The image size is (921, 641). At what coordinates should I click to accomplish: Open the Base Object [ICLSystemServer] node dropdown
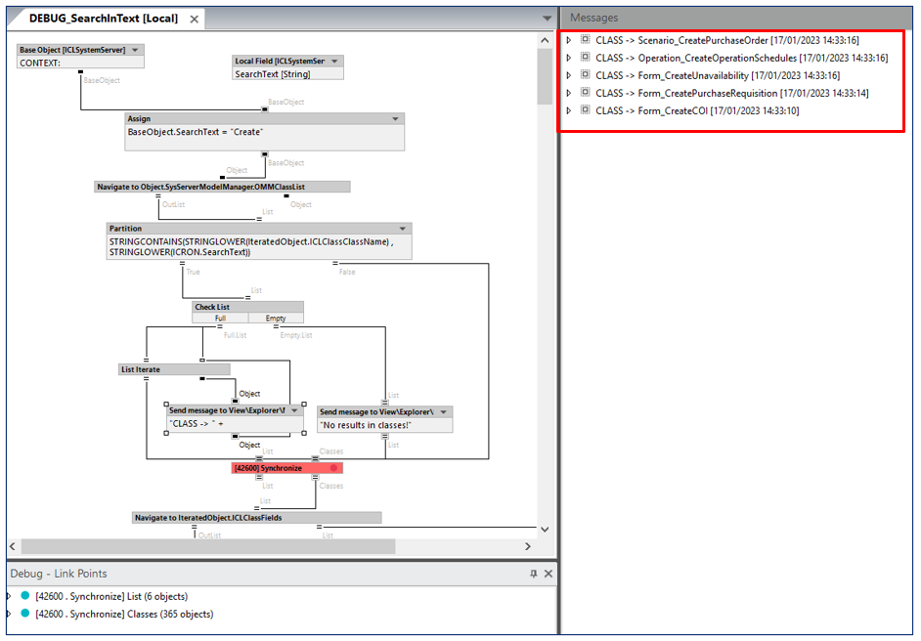tap(135, 50)
